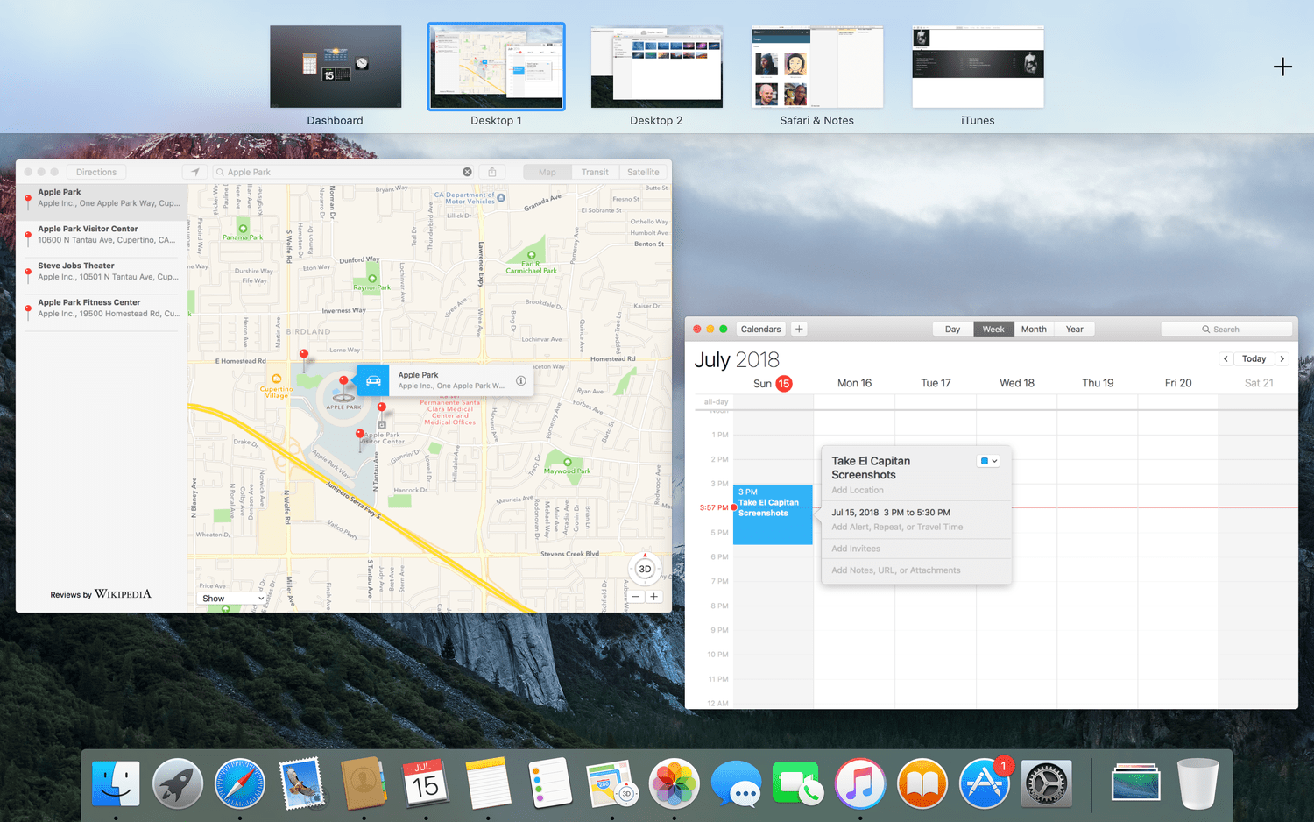The height and width of the screenshot is (822, 1314).
Task: Switch Calendar to Day view
Action: (952, 330)
